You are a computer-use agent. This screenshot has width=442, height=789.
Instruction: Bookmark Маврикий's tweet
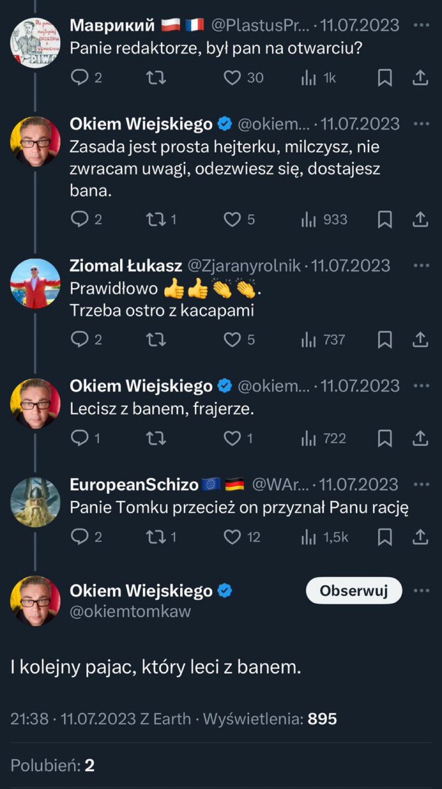tap(385, 78)
